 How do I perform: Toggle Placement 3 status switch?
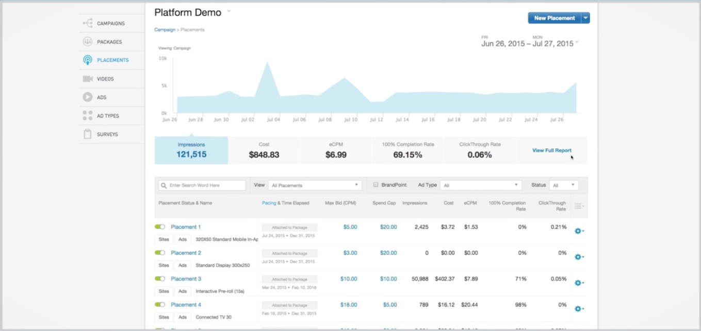(160, 279)
